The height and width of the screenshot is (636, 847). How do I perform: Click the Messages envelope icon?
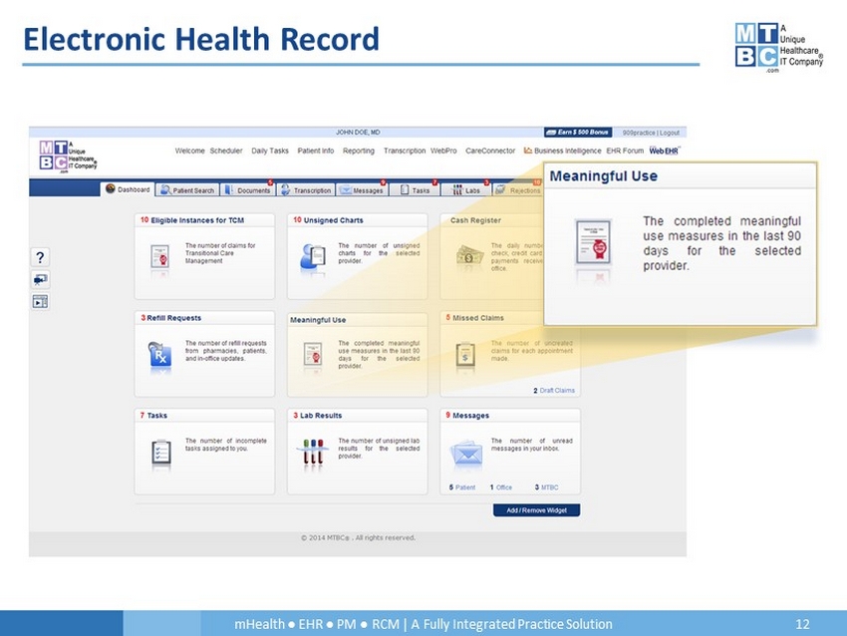pyautogui.click(x=465, y=453)
